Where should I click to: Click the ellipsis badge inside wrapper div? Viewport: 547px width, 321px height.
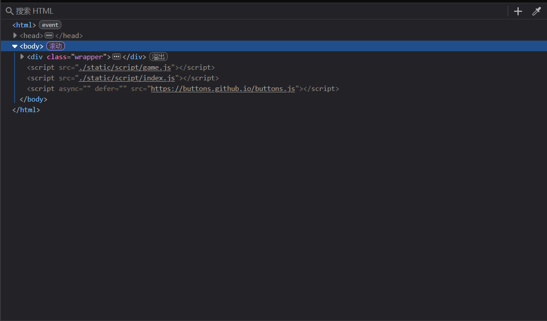click(x=117, y=57)
